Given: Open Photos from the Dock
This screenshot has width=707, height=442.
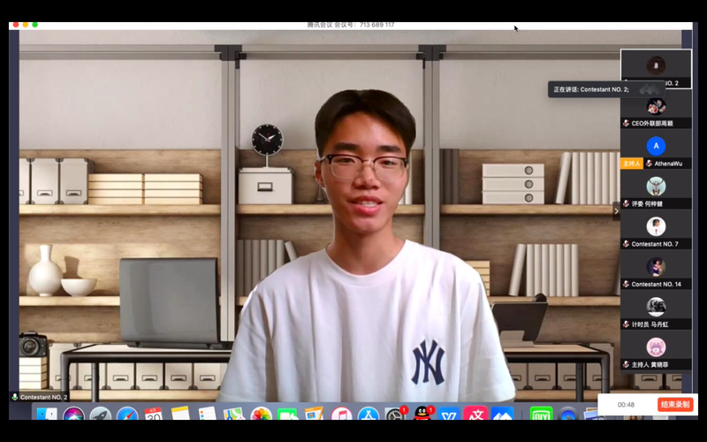Looking at the screenshot, I should [x=261, y=414].
